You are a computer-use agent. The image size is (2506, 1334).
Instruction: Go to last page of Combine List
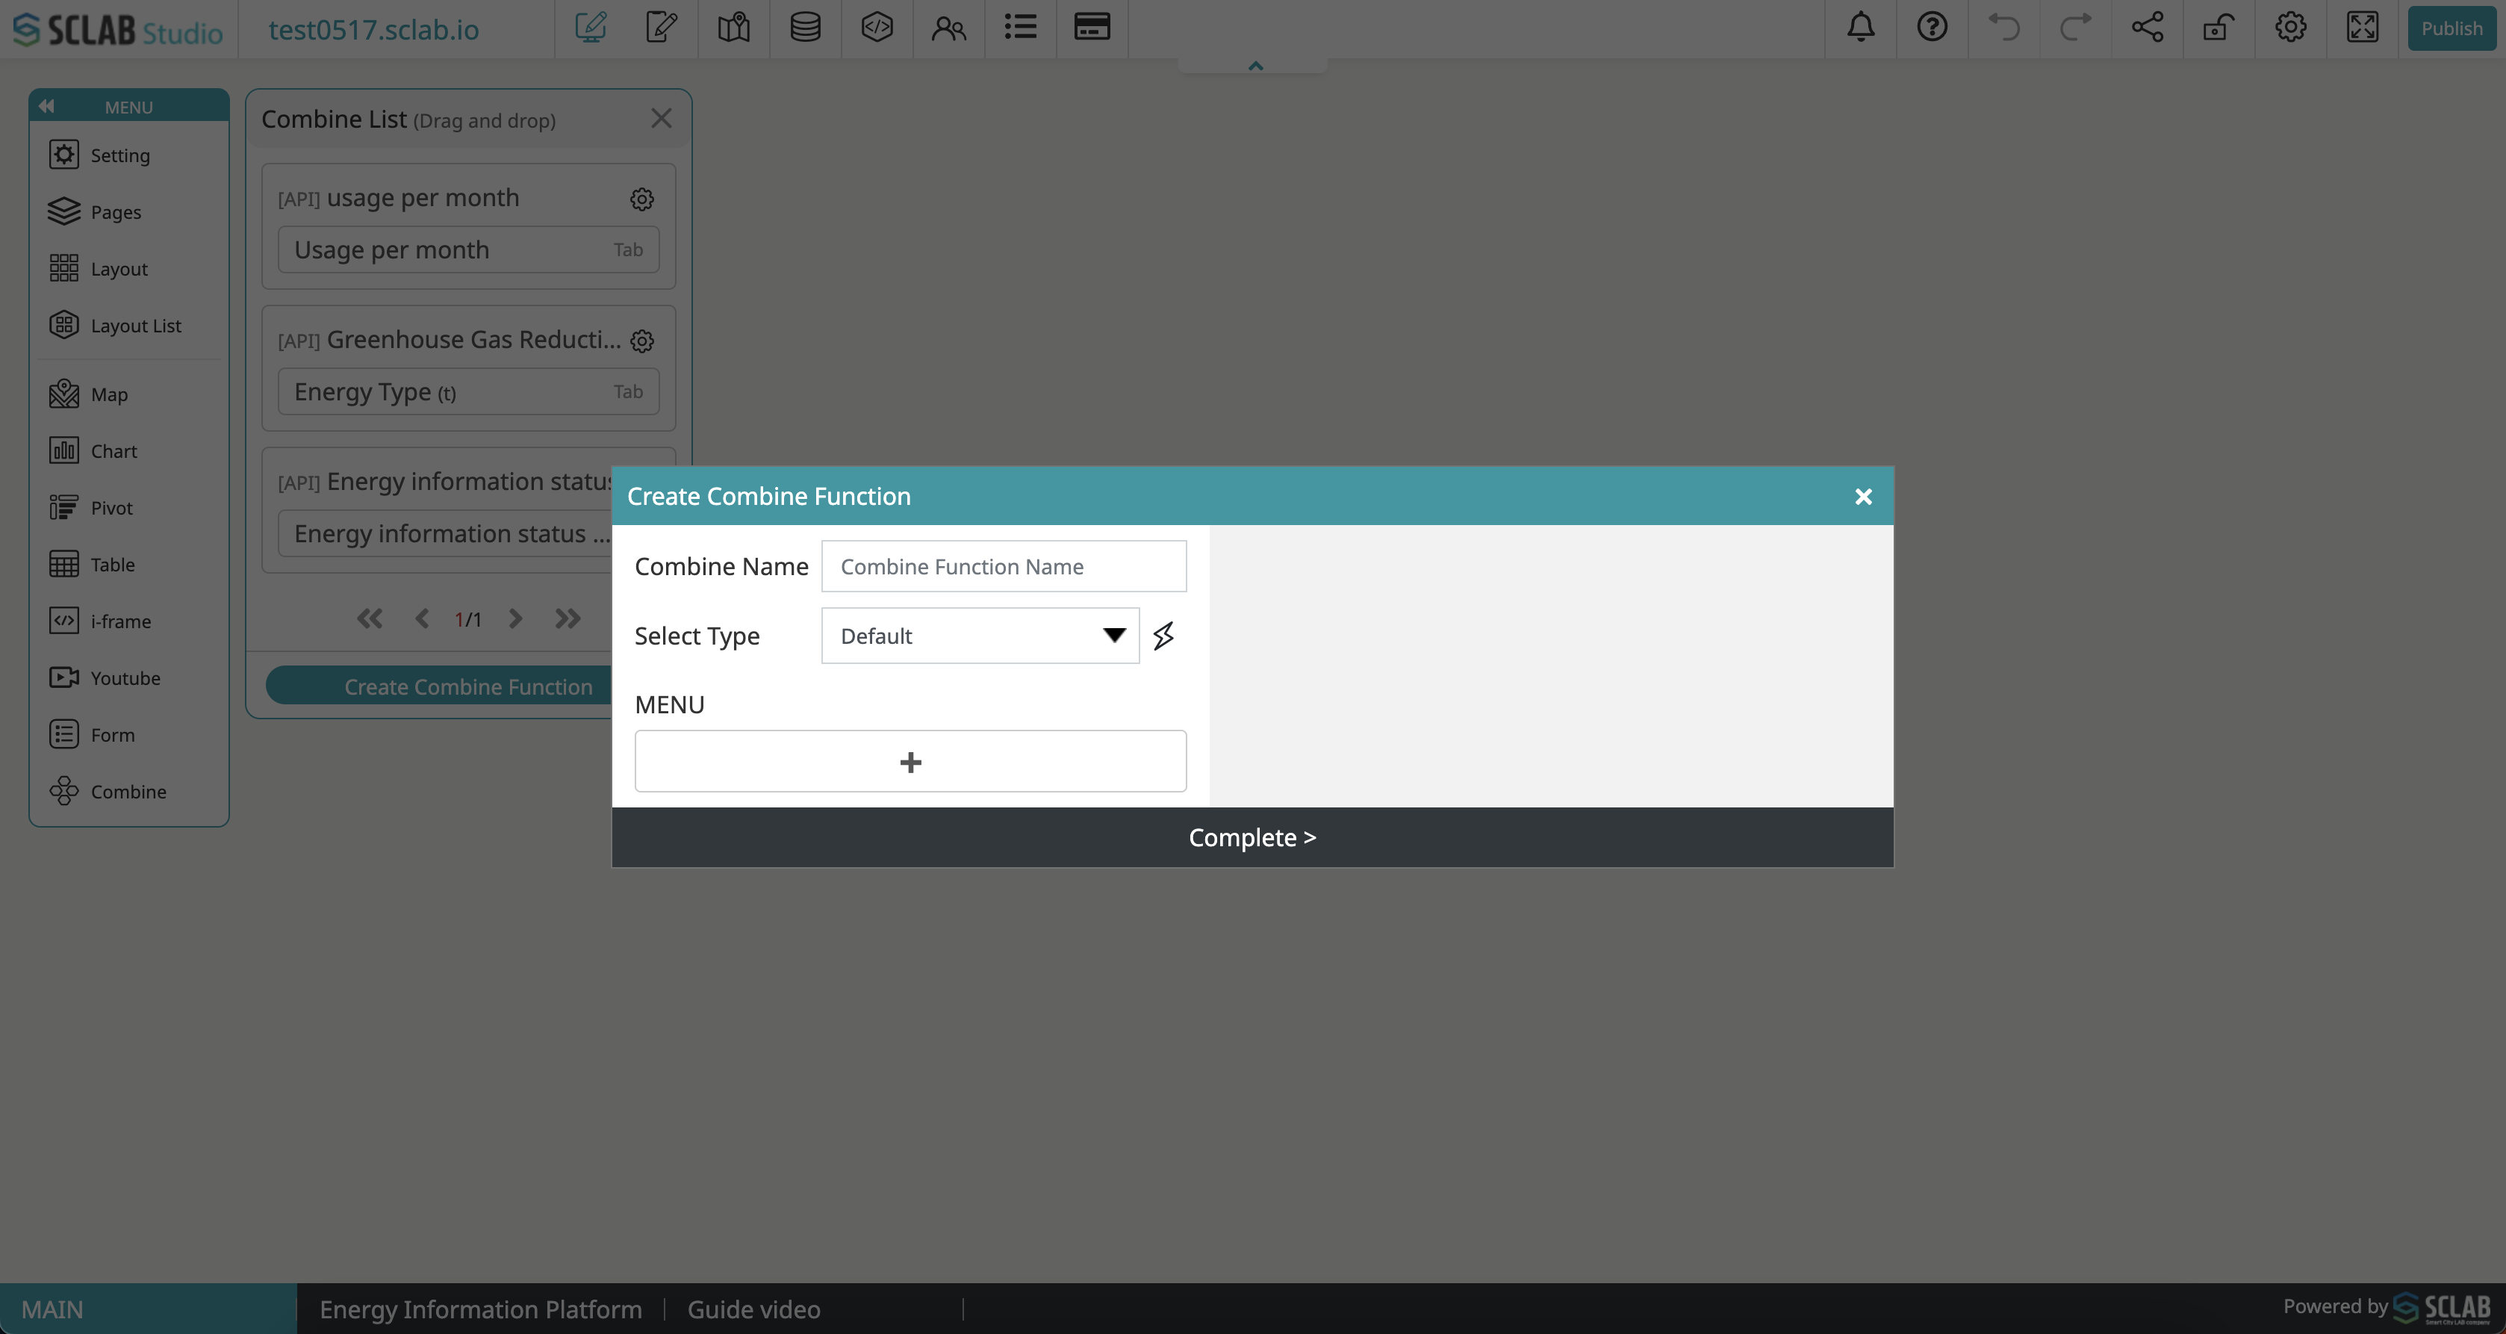(568, 619)
